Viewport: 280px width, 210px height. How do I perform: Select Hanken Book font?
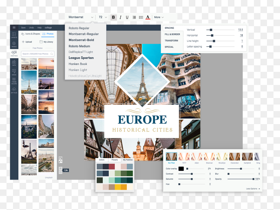pyautogui.click(x=78, y=64)
